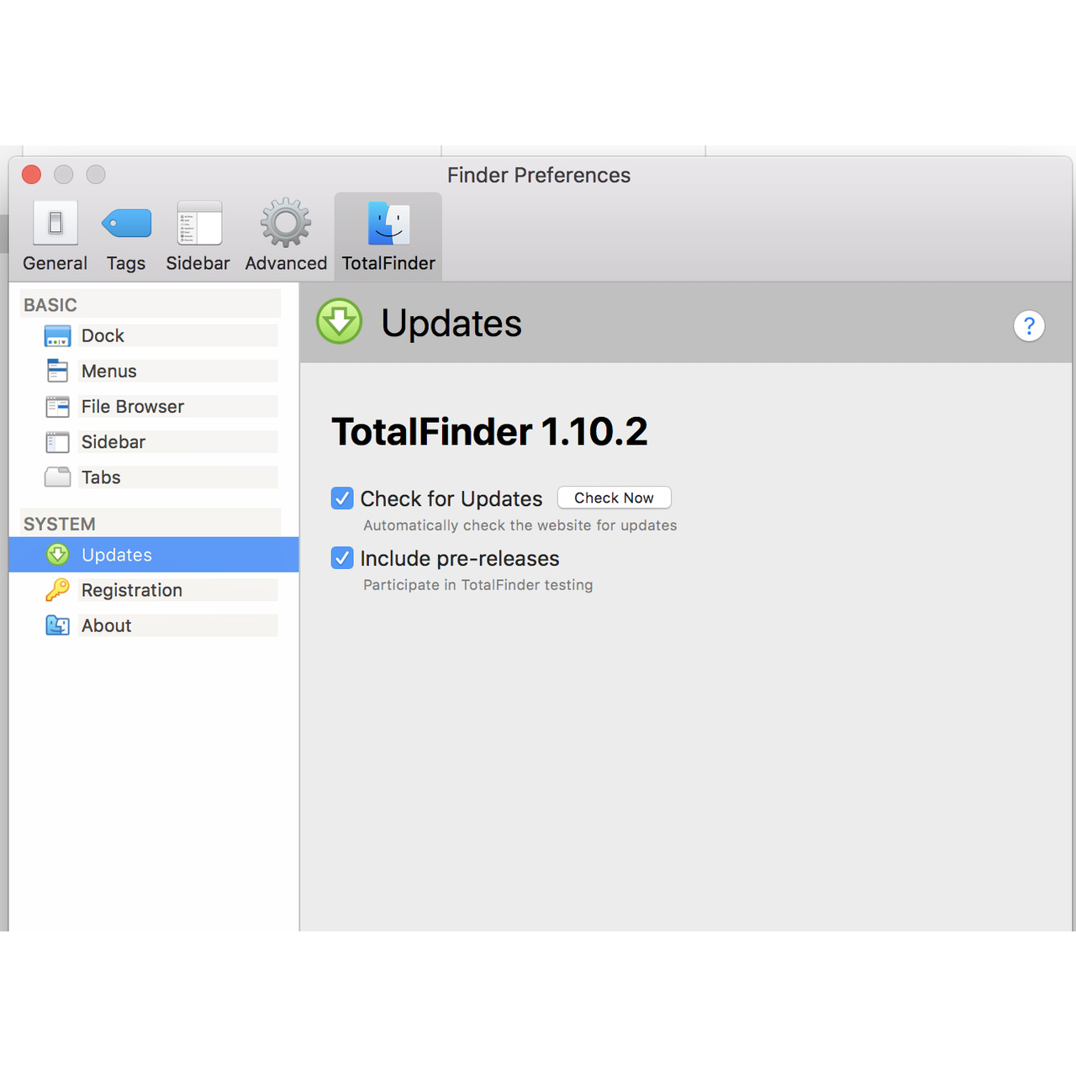Click the Registration key icon

coord(57,590)
